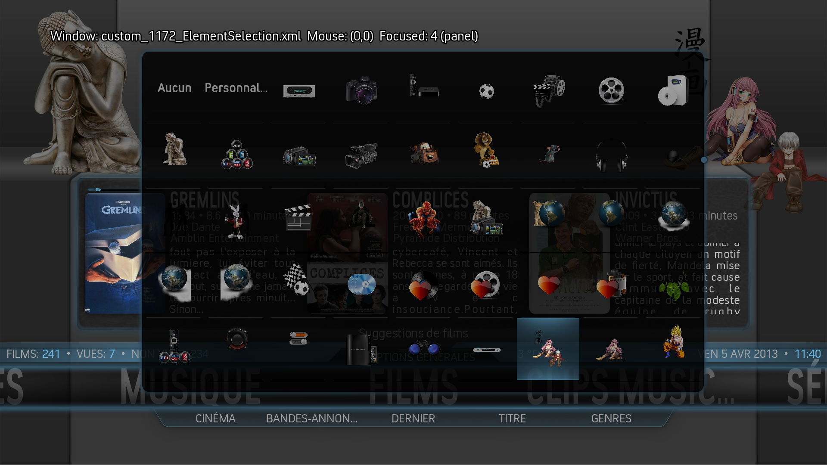Switch to the DERNIER tab

coord(413,418)
